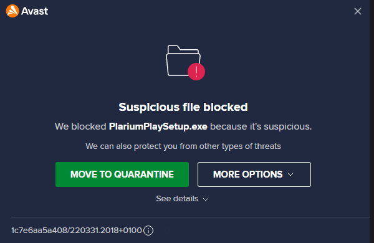Open the More Options button
374x243 pixels.
tap(254, 174)
